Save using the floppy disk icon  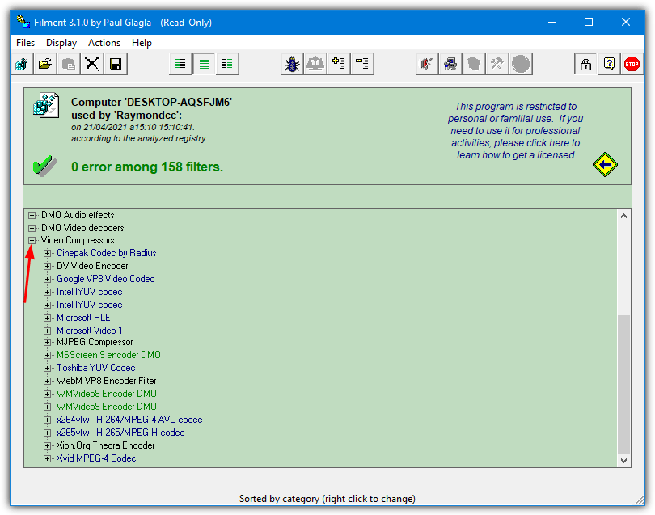[x=116, y=64]
